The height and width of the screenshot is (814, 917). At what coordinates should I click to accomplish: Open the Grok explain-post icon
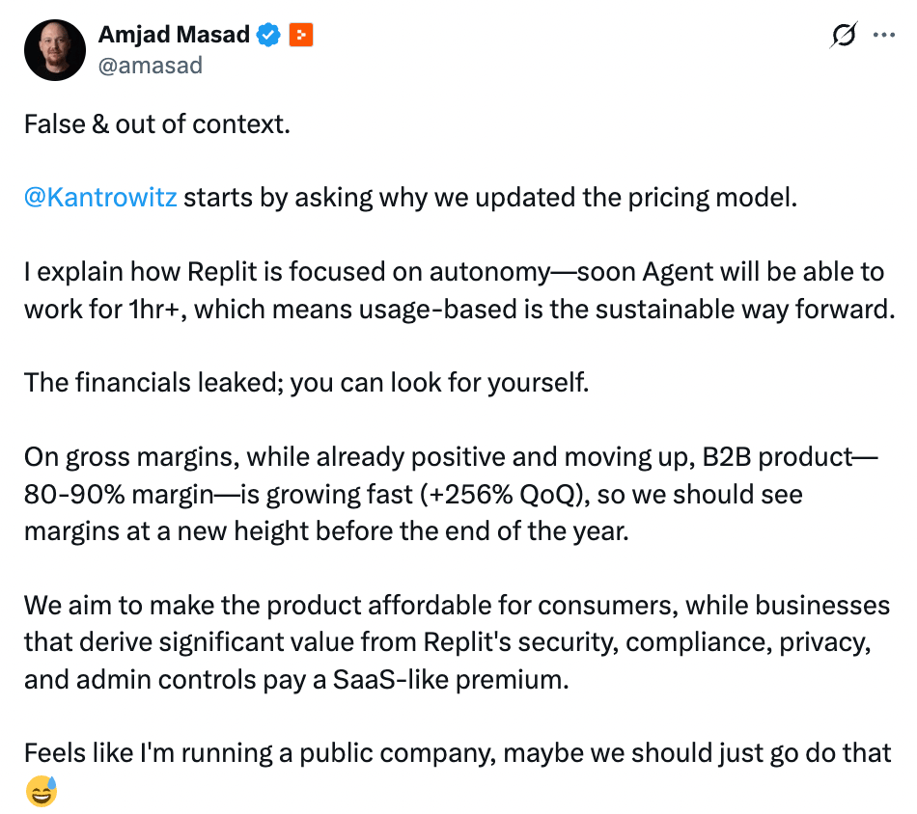pyautogui.click(x=844, y=35)
